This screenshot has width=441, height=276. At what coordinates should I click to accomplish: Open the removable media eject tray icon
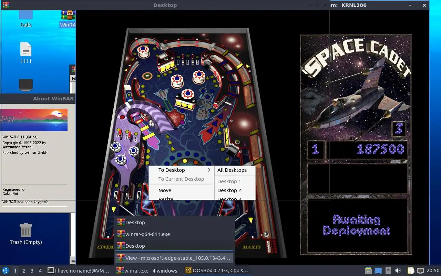point(388,270)
